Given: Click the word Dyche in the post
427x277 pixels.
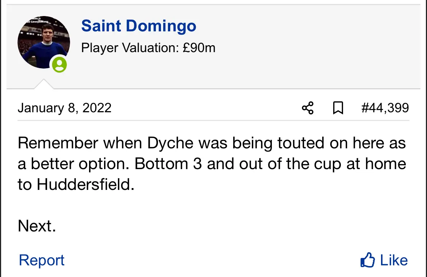Looking at the screenshot, I should click(170, 143).
